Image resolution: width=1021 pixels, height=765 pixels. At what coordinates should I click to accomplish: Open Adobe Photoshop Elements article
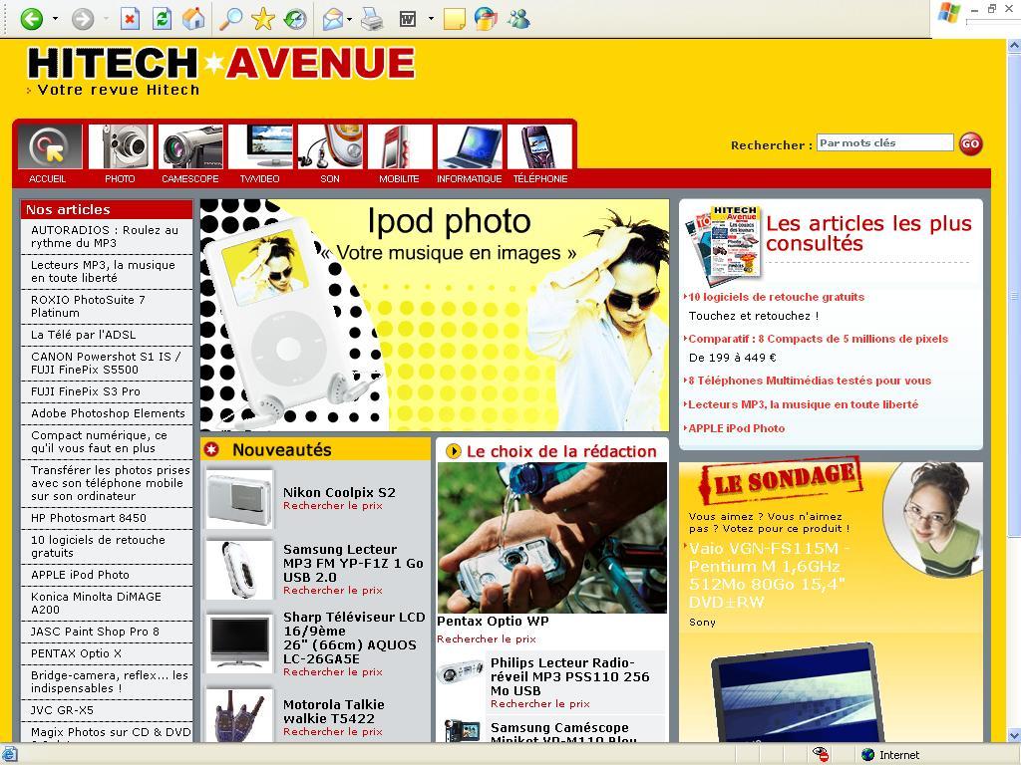[107, 413]
